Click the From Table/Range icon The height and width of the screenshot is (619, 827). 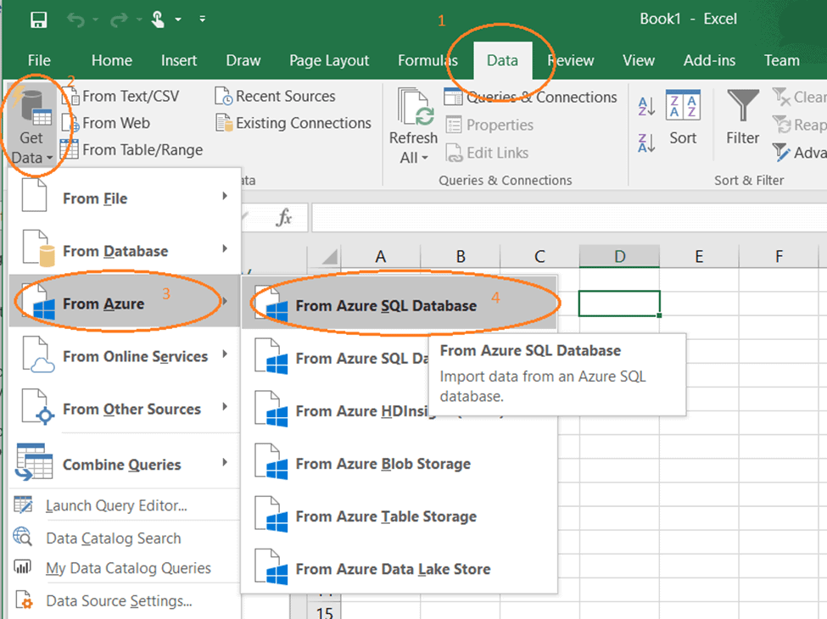click(x=69, y=150)
